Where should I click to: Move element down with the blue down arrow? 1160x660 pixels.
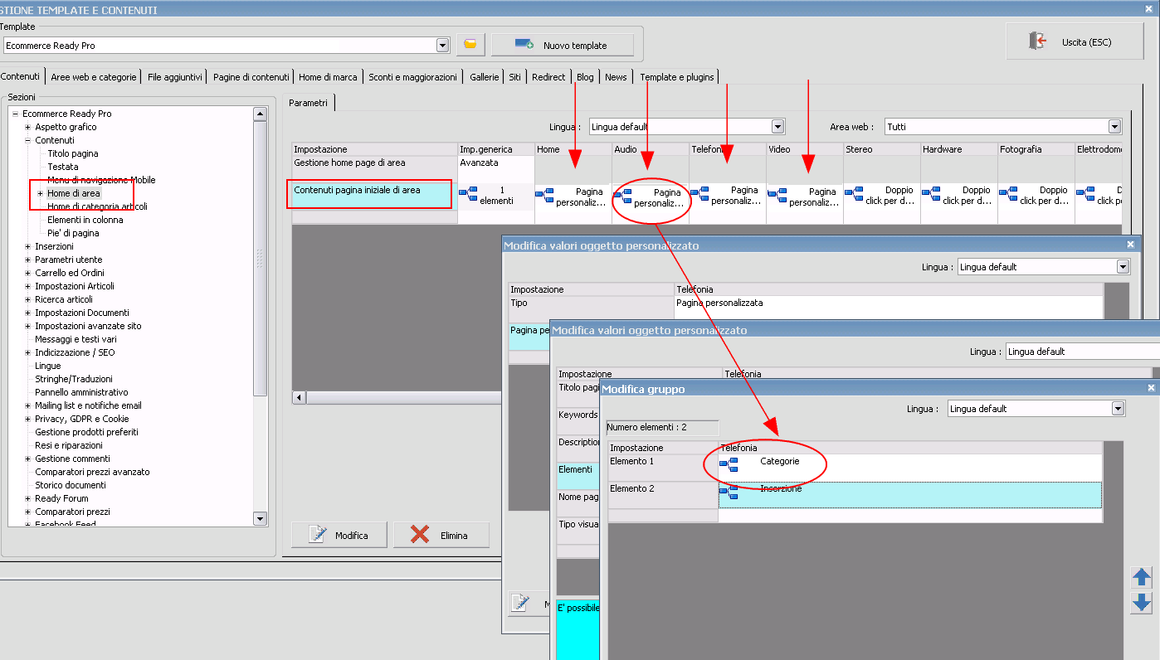[x=1141, y=603]
